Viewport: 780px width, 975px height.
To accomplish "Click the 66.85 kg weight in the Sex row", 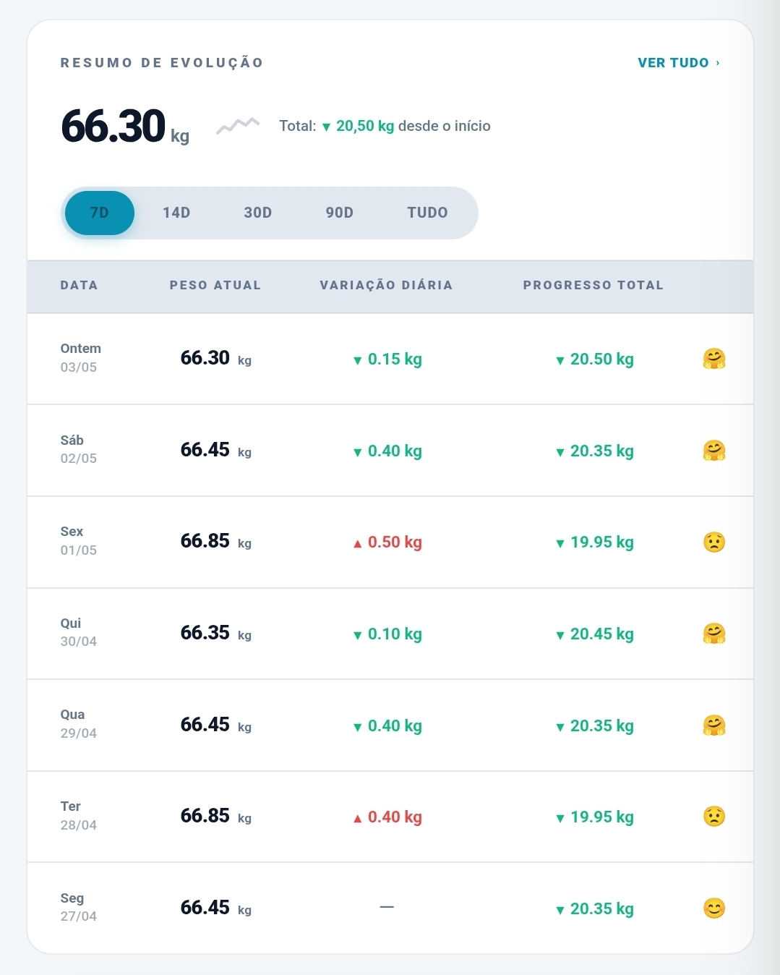I will (x=216, y=541).
